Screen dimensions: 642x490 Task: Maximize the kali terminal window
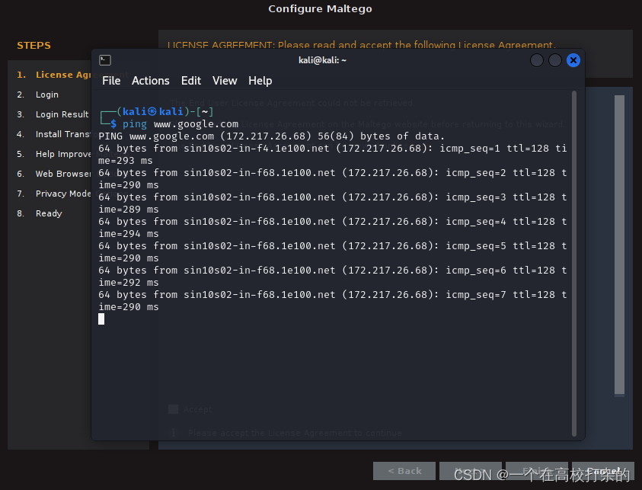point(554,60)
